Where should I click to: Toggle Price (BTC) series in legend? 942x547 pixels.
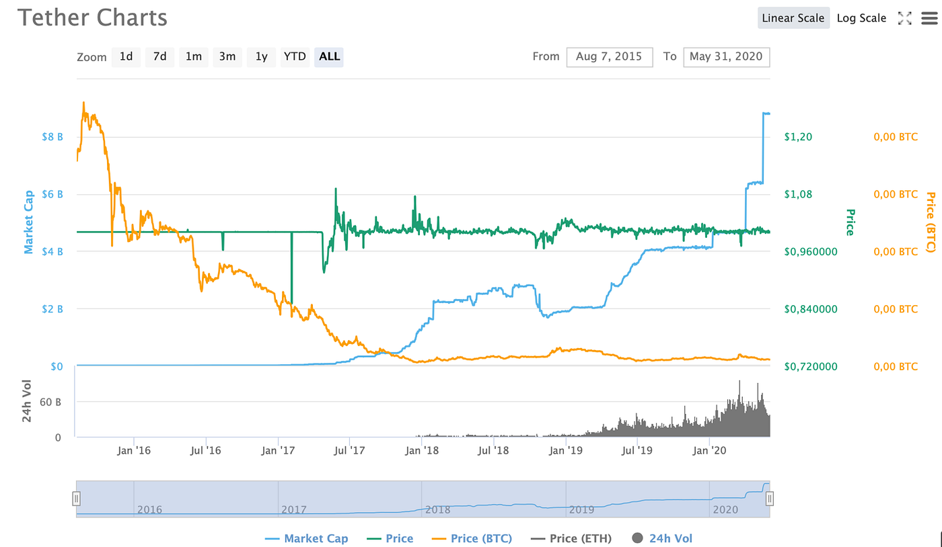click(472, 538)
